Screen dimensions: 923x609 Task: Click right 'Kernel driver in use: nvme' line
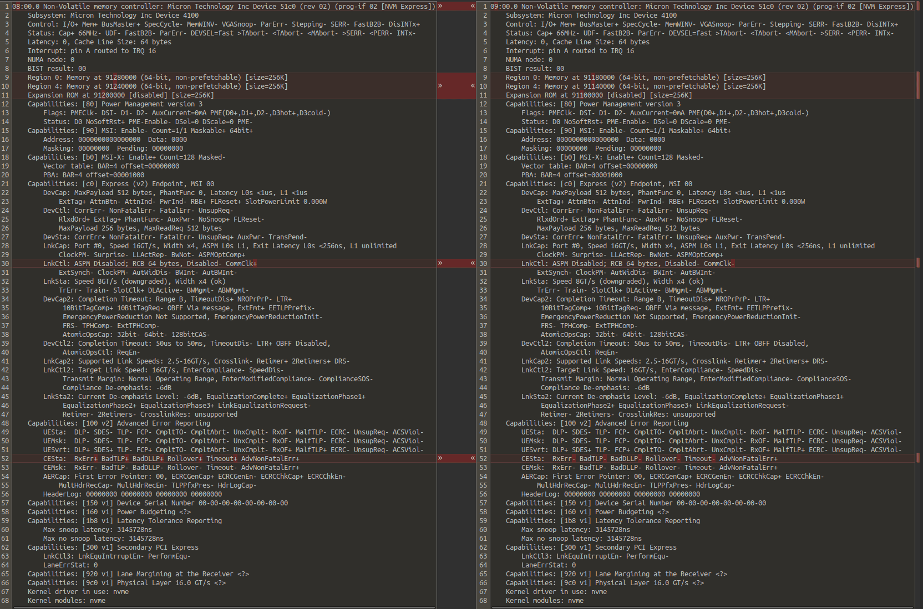point(556,591)
